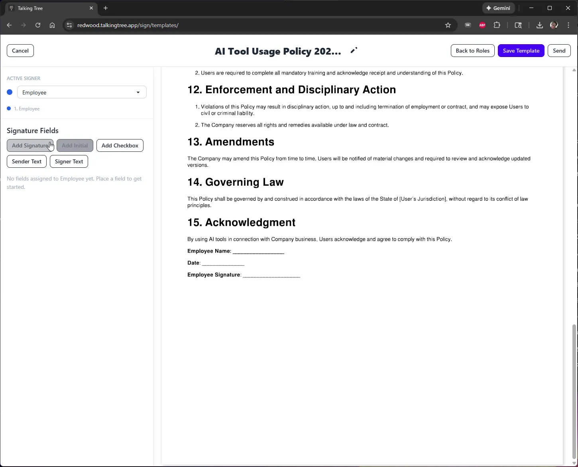Go Back to Roles
Screen dimensions: 578x467
[472, 51]
